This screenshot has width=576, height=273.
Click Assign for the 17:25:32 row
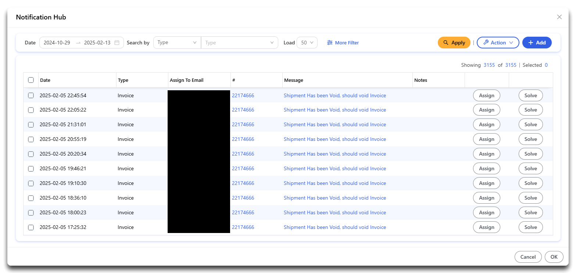(487, 227)
